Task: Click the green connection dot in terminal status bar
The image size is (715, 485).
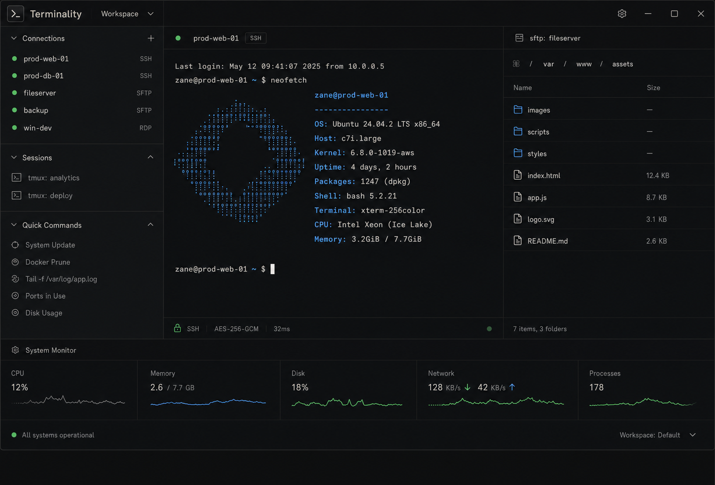Action: click(x=489, y=329)
